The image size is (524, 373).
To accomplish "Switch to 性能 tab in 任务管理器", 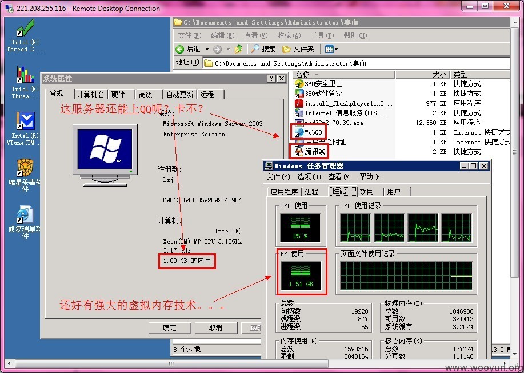I will 342,191.
